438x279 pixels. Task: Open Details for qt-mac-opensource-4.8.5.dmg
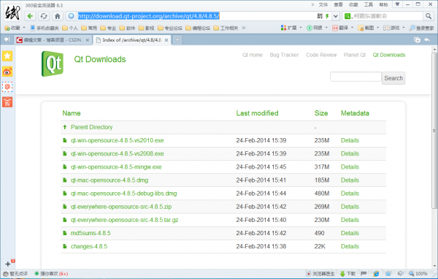tap(350, 180)
